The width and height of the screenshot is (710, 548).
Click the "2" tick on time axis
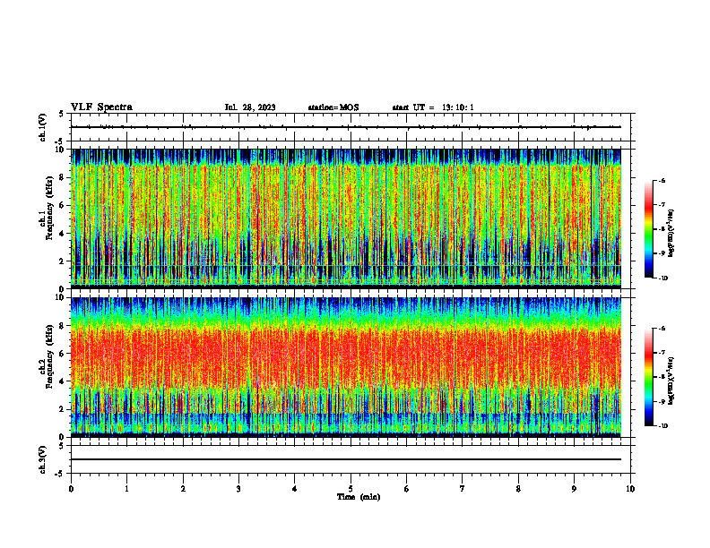click(183, 489)
